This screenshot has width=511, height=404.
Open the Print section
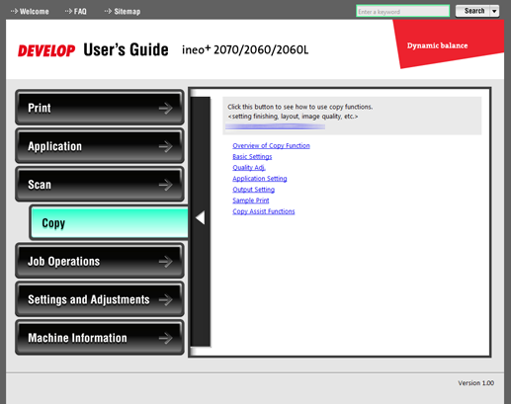pos(100,108)
